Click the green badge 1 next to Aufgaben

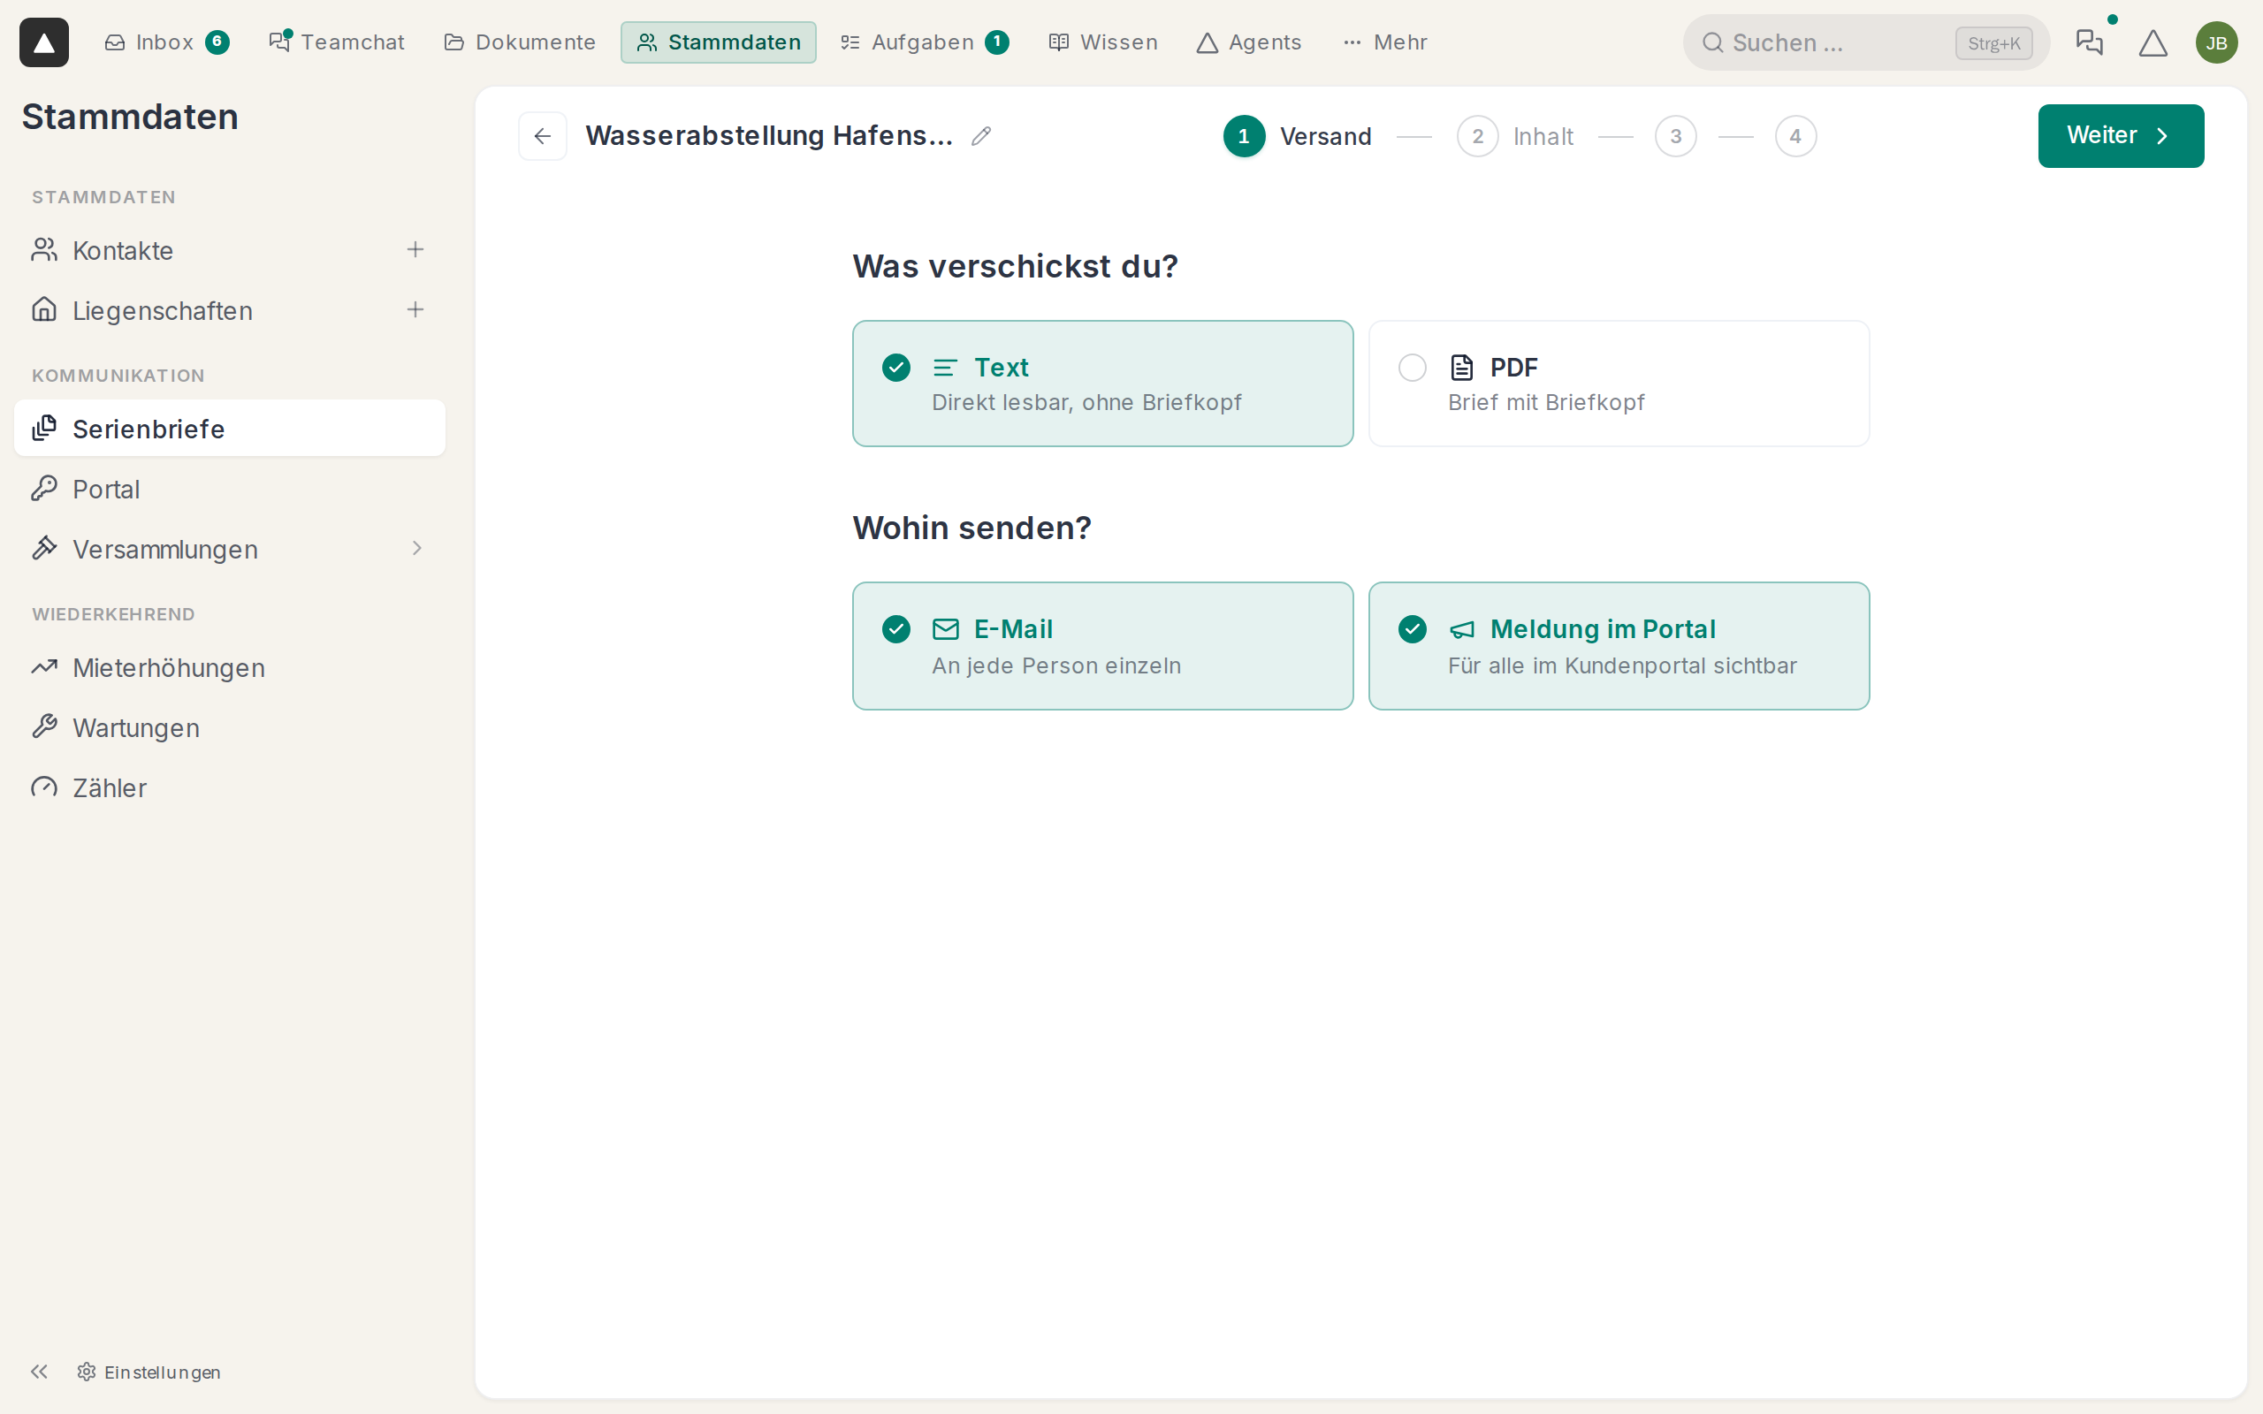click(x=997, y=42)
